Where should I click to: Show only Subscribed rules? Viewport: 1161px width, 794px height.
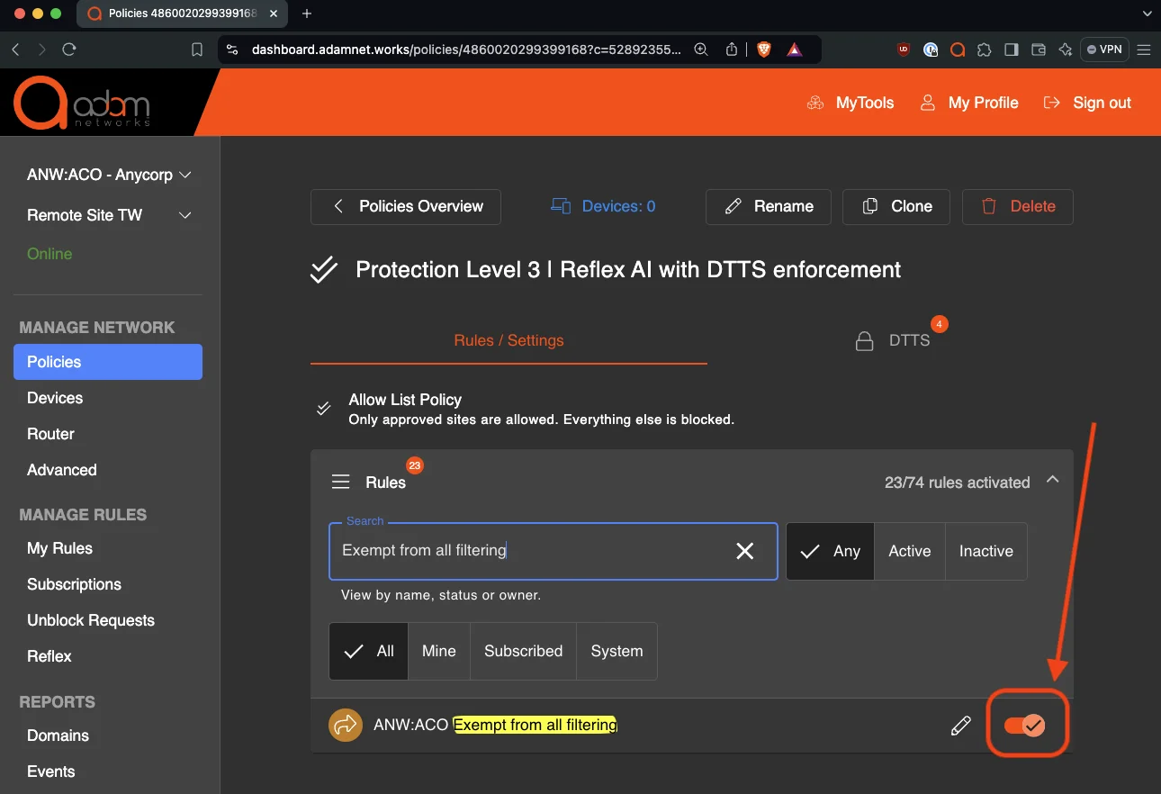point(523,651)
